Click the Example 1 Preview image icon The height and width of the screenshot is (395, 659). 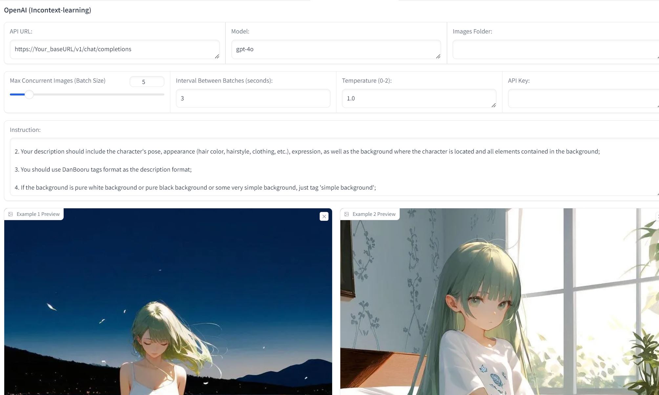coord(11,214)
